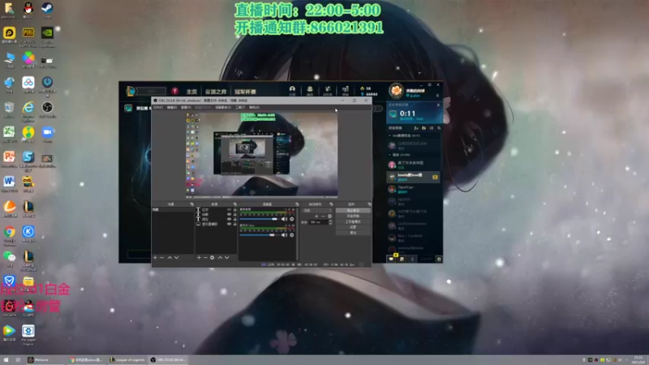
Task: Click the red alert icon in League client
Action: tap(174, 91)
